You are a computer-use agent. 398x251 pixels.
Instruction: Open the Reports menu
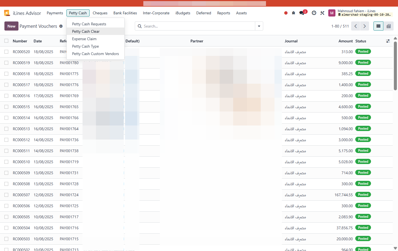click(224, 13)
